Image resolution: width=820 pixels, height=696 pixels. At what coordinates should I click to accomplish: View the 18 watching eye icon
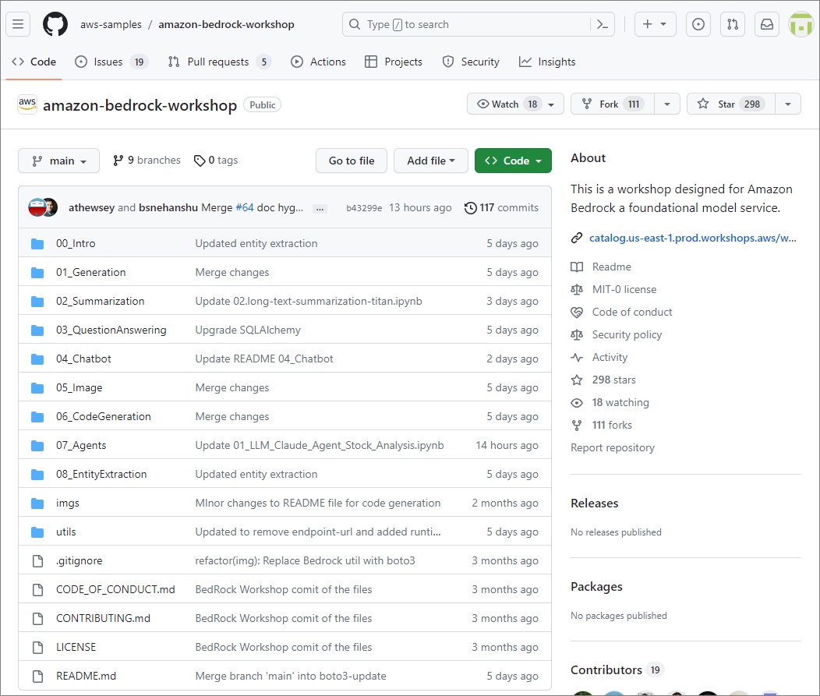pyautogui.click(x=577, y=403)
